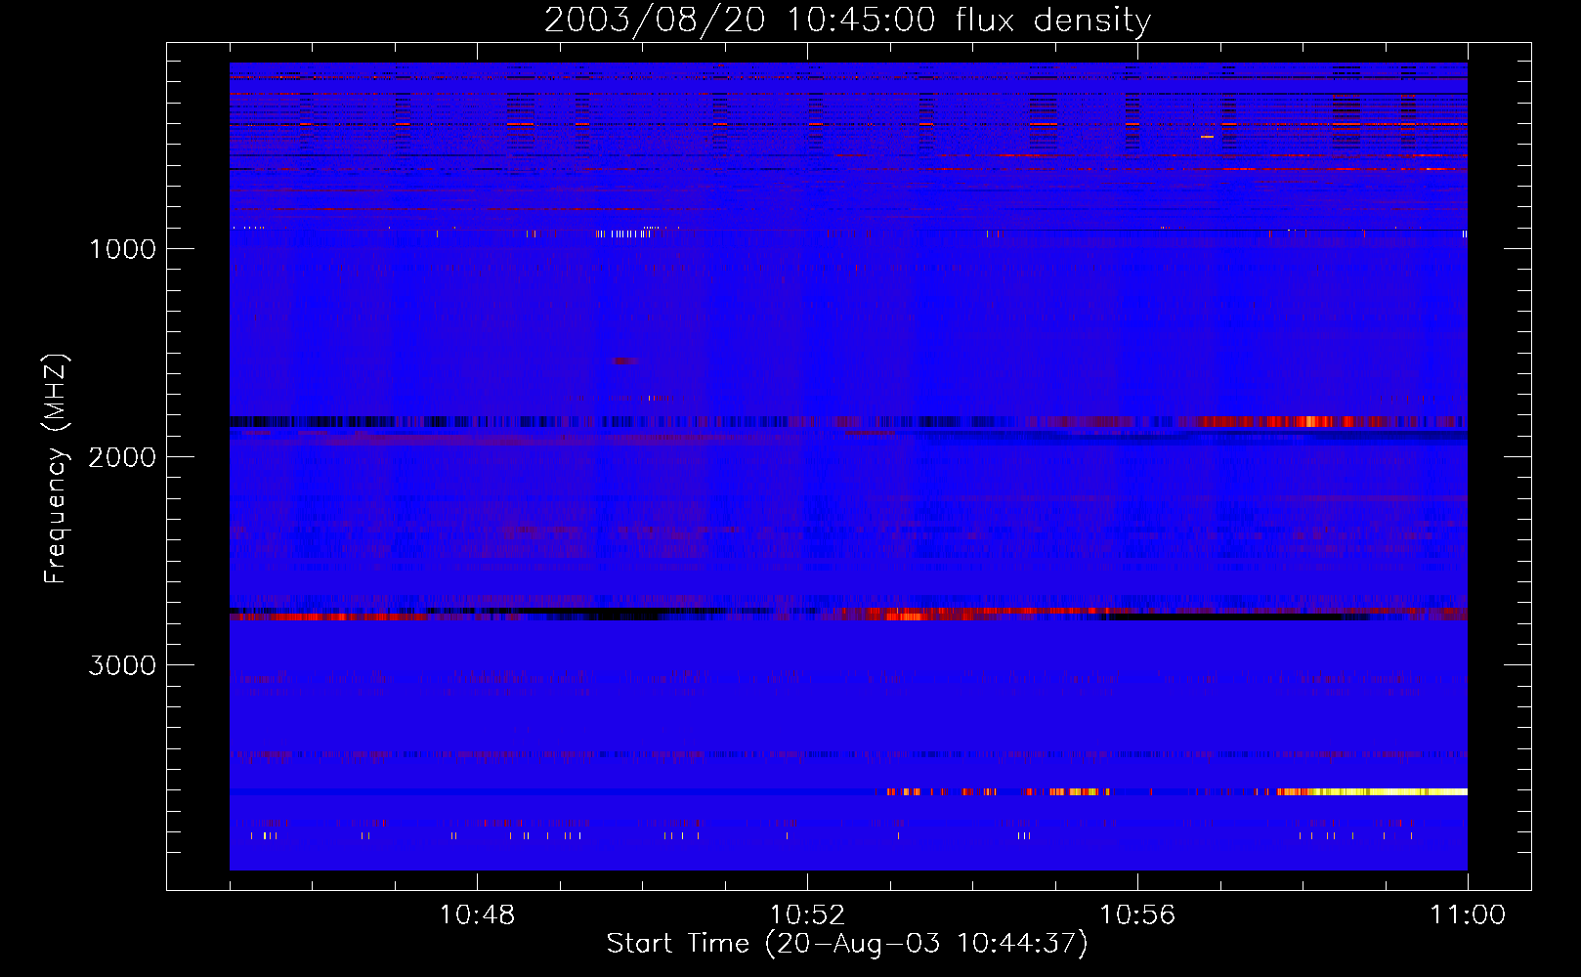This screenshot has height=977, width=1581.
Task: Click the "Start Time (20-Aug-03 10:44:37)" label
Action: 847,944
